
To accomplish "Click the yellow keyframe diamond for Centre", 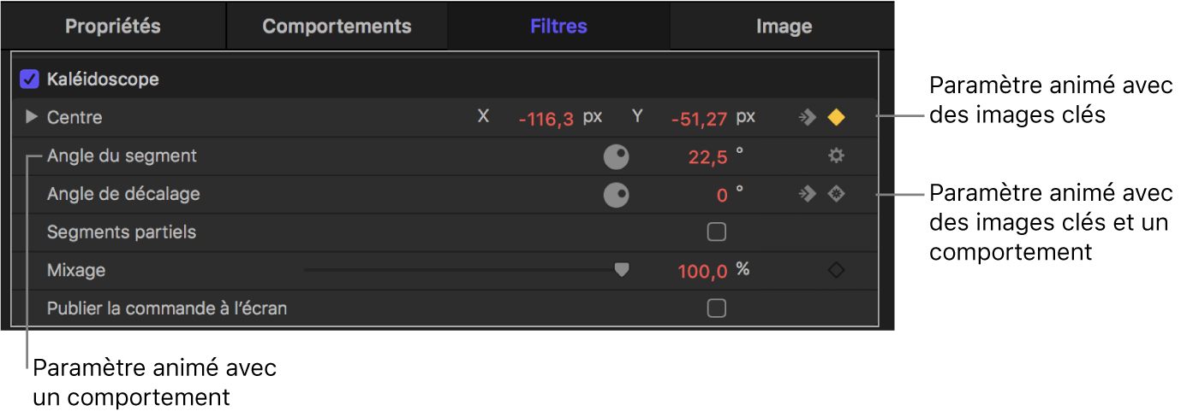I will click(836, 118).
